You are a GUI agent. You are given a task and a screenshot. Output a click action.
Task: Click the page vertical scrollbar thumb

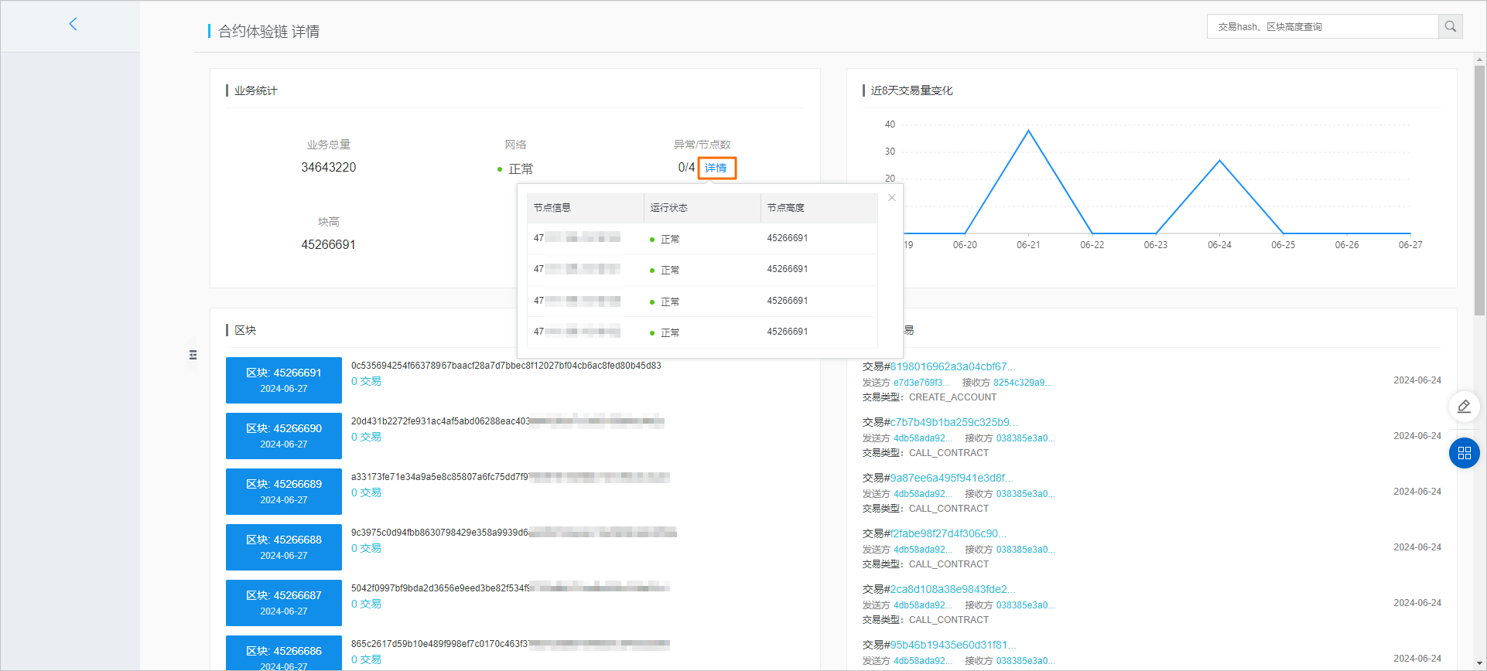1479,190
